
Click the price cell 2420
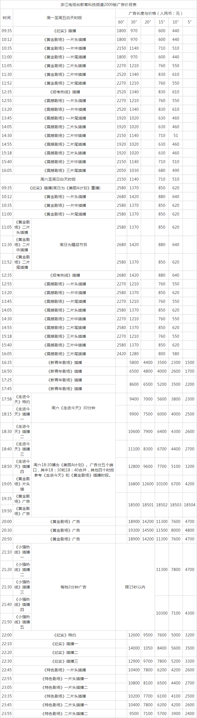pyautogui.click(x=121, y=354)
